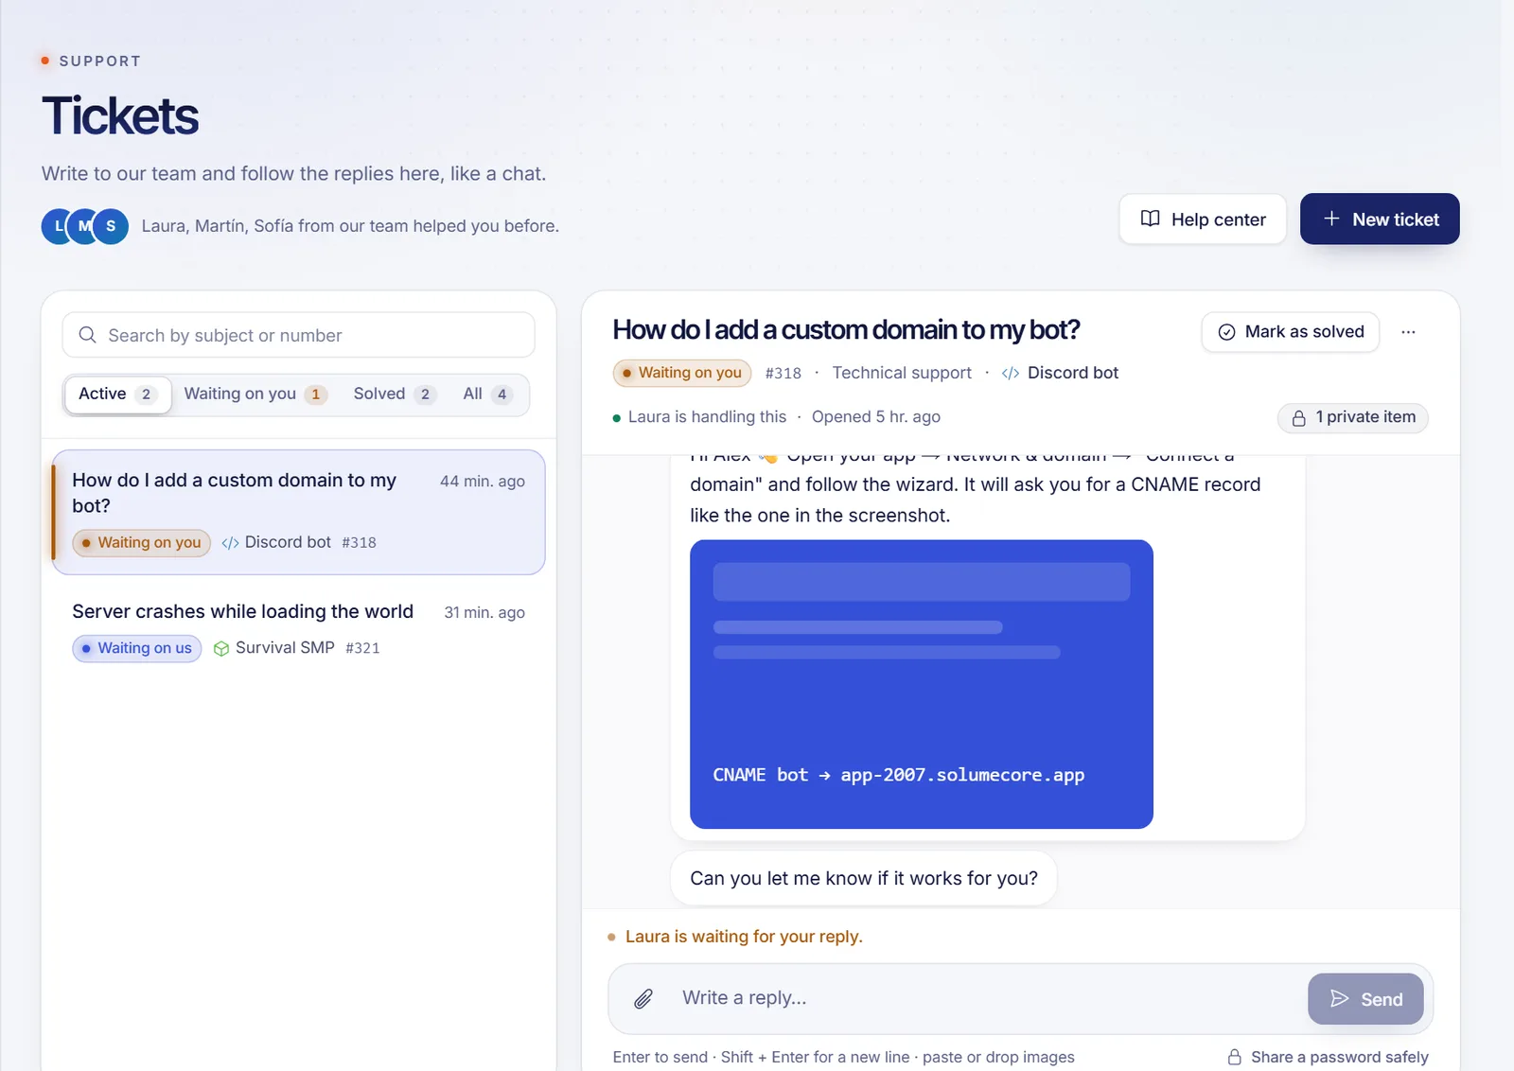
Task: Open the three-dot more options menu
Action: 1408,332
